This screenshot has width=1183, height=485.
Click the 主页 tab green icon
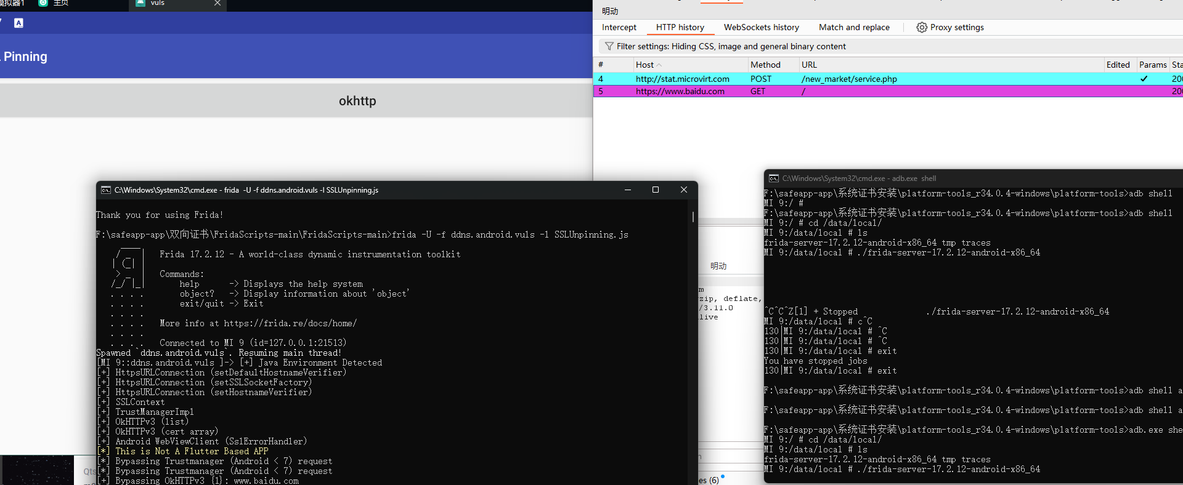click(43, 3)
